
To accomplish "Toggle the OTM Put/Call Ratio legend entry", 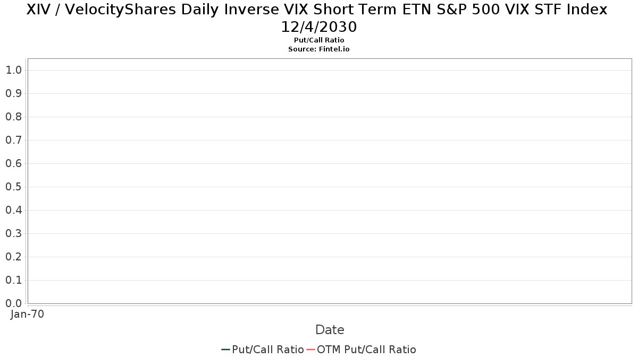I will pos(361,350).
